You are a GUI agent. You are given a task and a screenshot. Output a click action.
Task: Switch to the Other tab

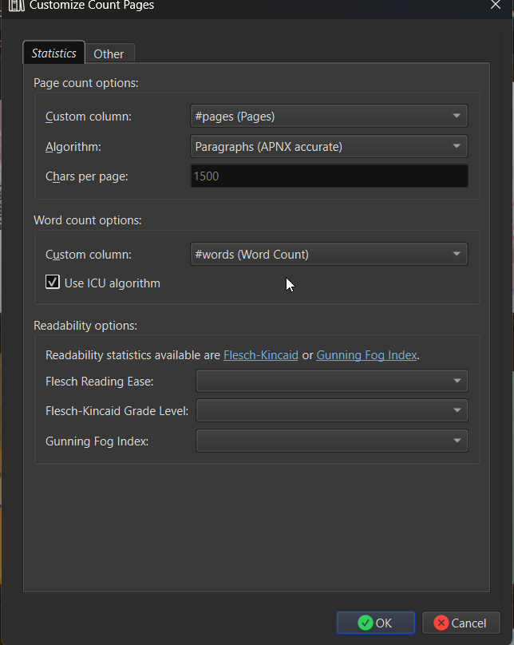[109, 54]
